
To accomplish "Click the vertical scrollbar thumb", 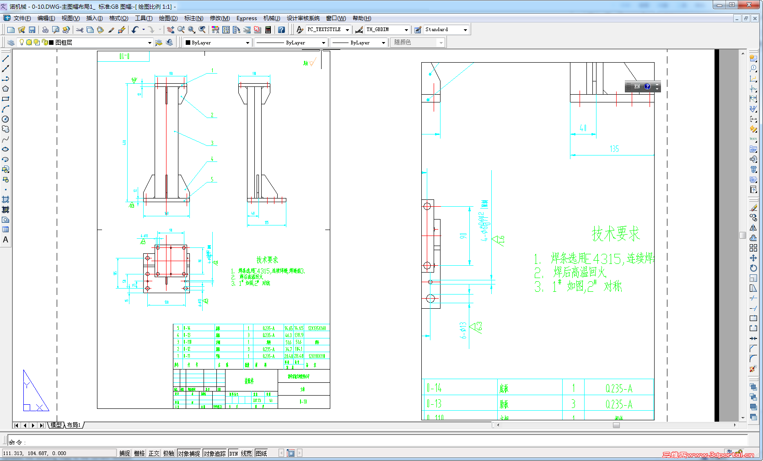I will tap(742, 235).
